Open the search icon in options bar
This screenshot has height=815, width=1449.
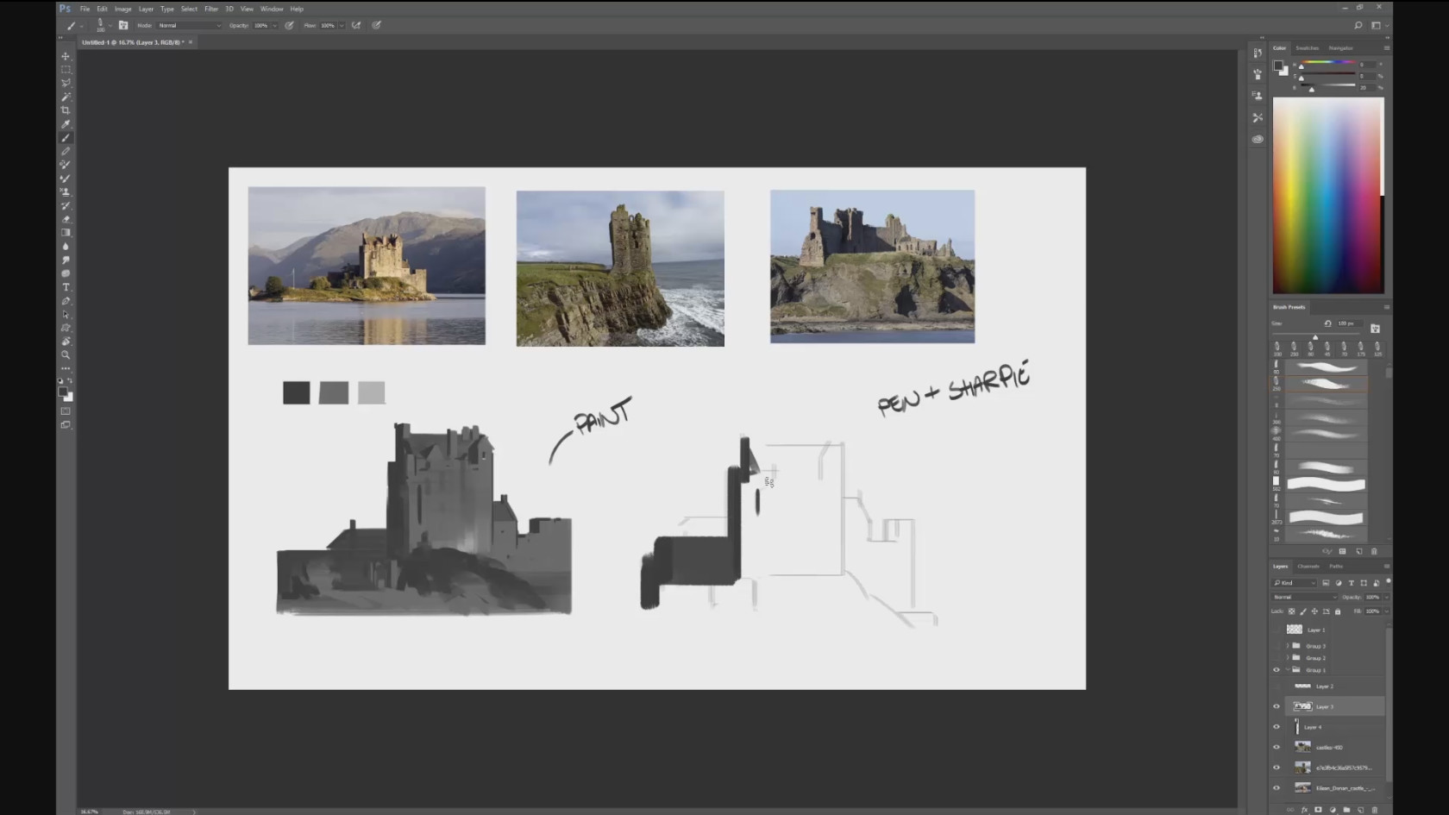(1358, 26)
